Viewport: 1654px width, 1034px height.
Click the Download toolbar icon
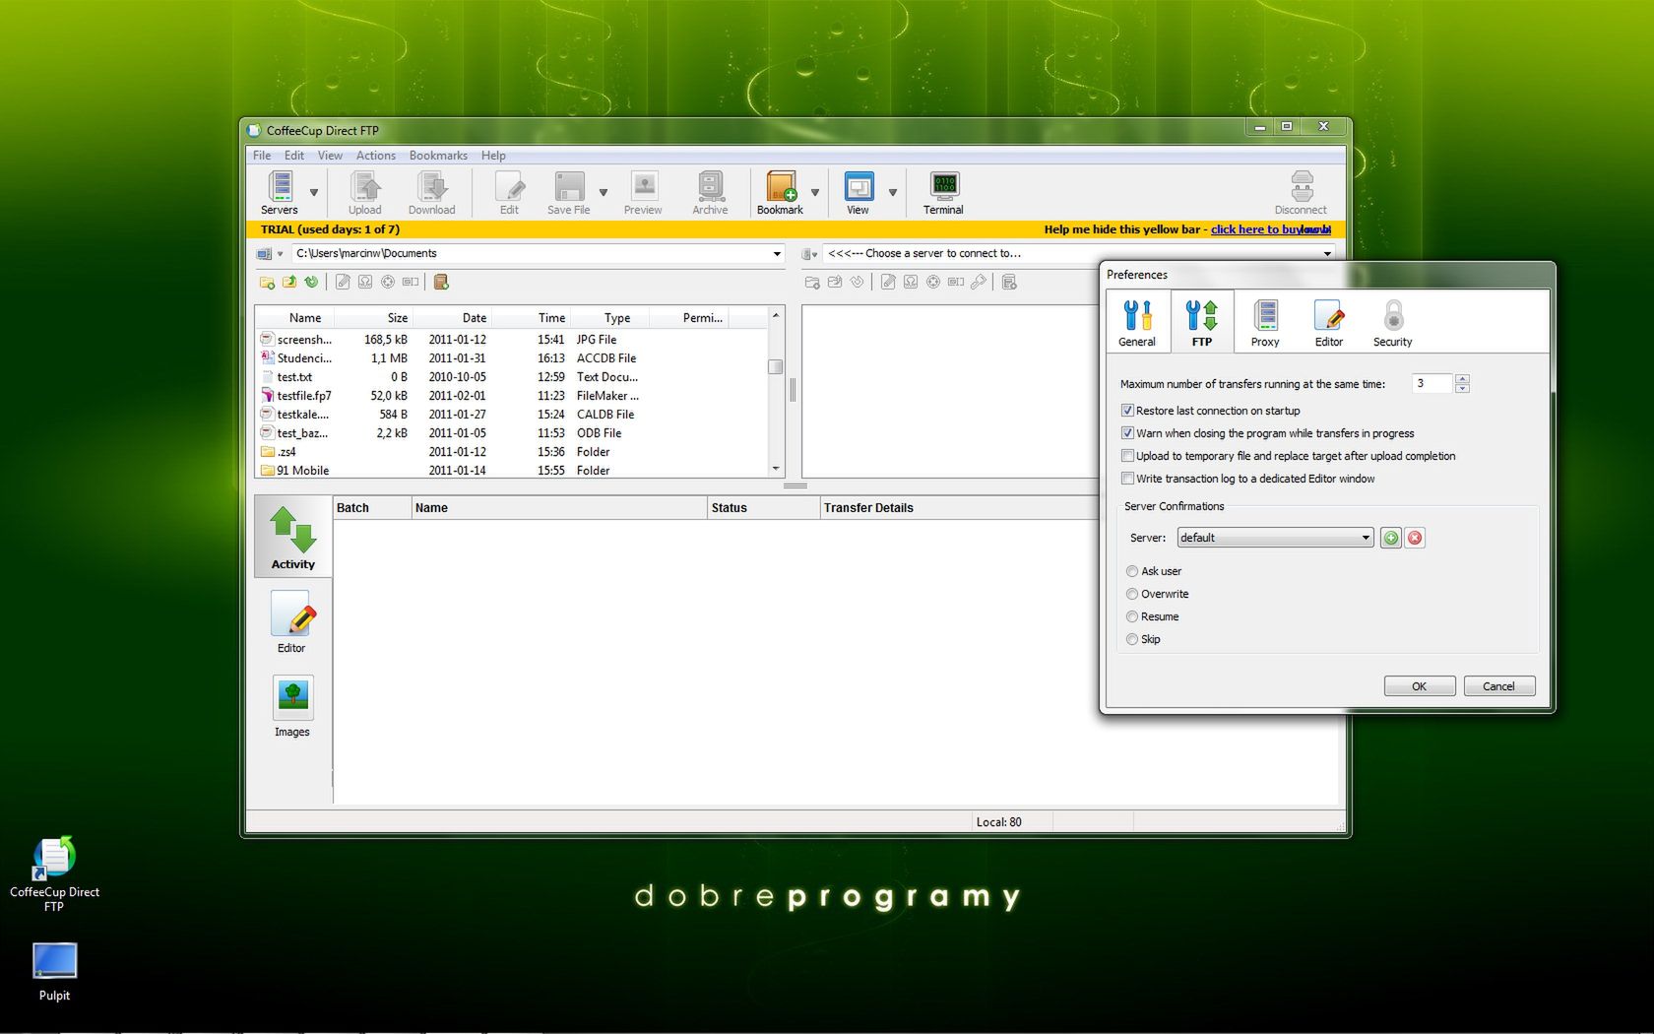431,192
